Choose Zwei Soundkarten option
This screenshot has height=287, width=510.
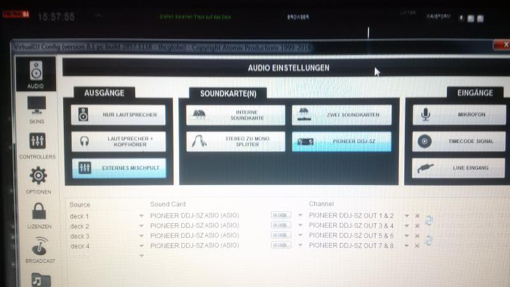click(342, 115)
